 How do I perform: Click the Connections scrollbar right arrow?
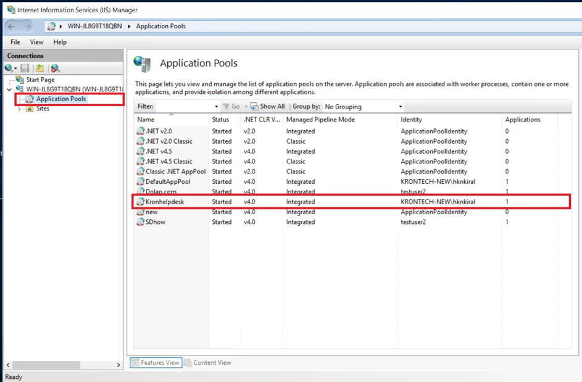(118, 365)
